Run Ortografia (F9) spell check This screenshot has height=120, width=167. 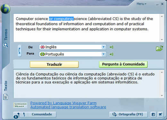(x=128, y=115)
